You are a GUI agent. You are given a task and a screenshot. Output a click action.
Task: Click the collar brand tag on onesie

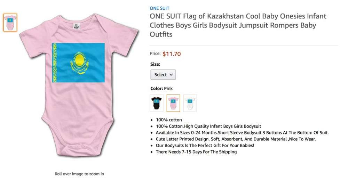click(76, 25)
